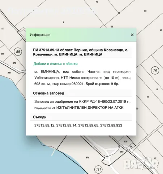Close the Информация dialog
Viewport: 163px width, 174px height.
[x=132, y=35]
